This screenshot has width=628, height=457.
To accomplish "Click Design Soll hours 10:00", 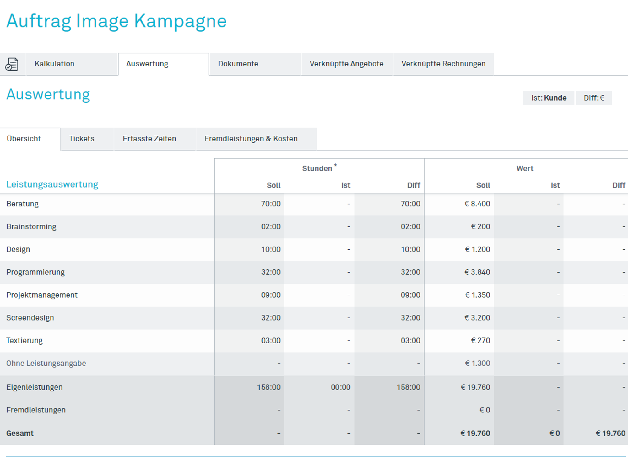I will 271,249.
